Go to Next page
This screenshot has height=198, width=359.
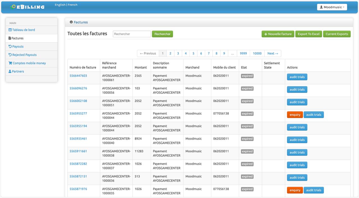(x=273, y=54)
